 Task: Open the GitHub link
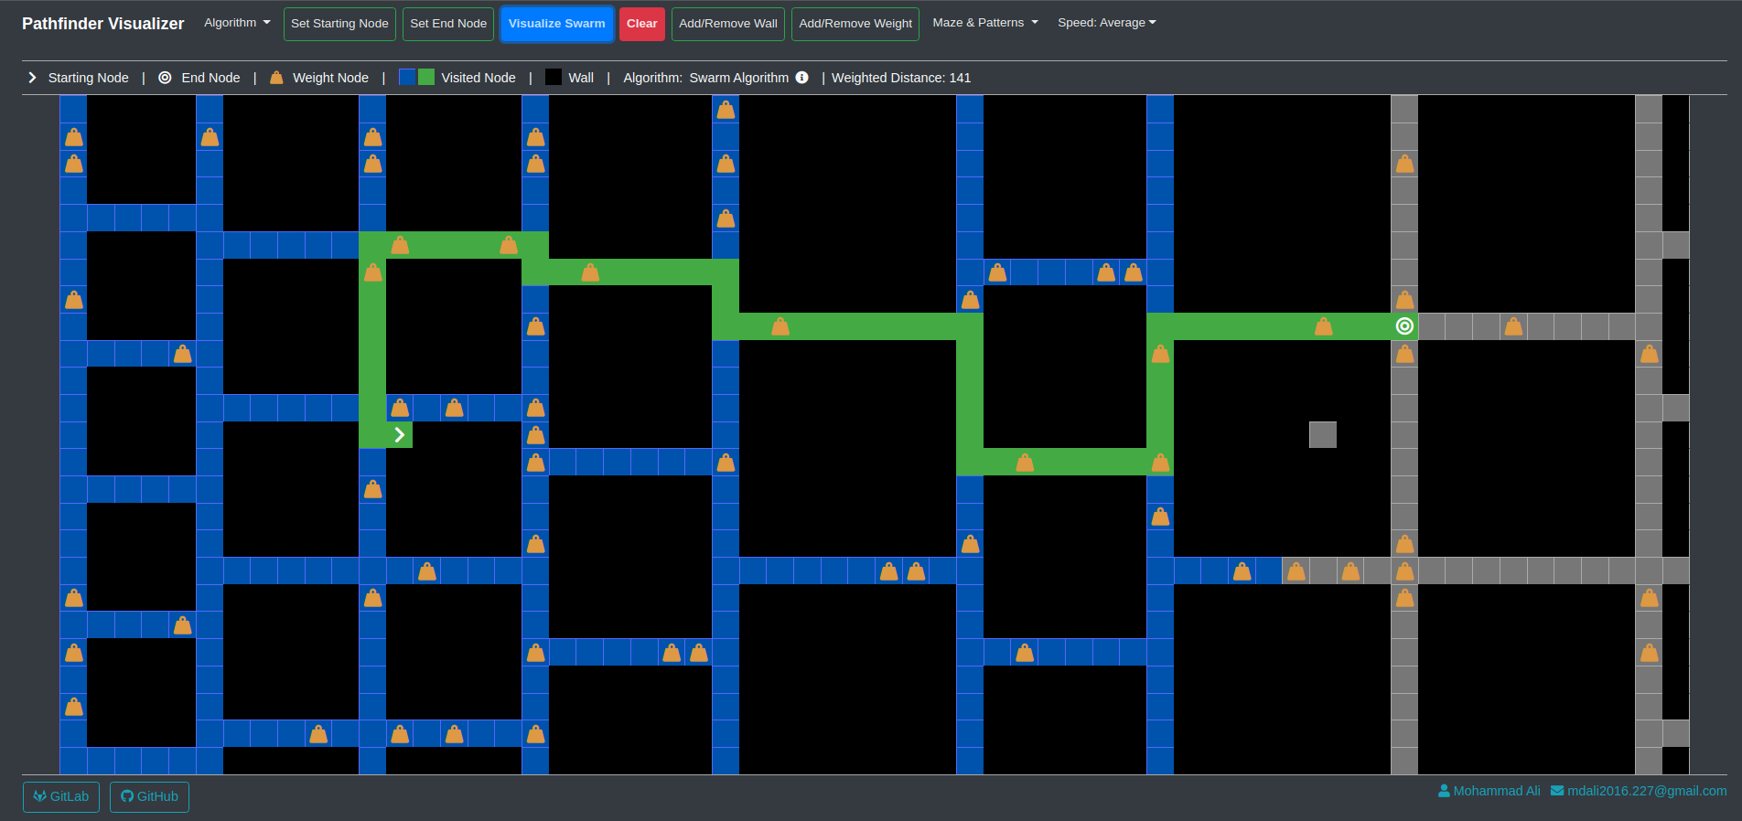(x=149, y=796)
